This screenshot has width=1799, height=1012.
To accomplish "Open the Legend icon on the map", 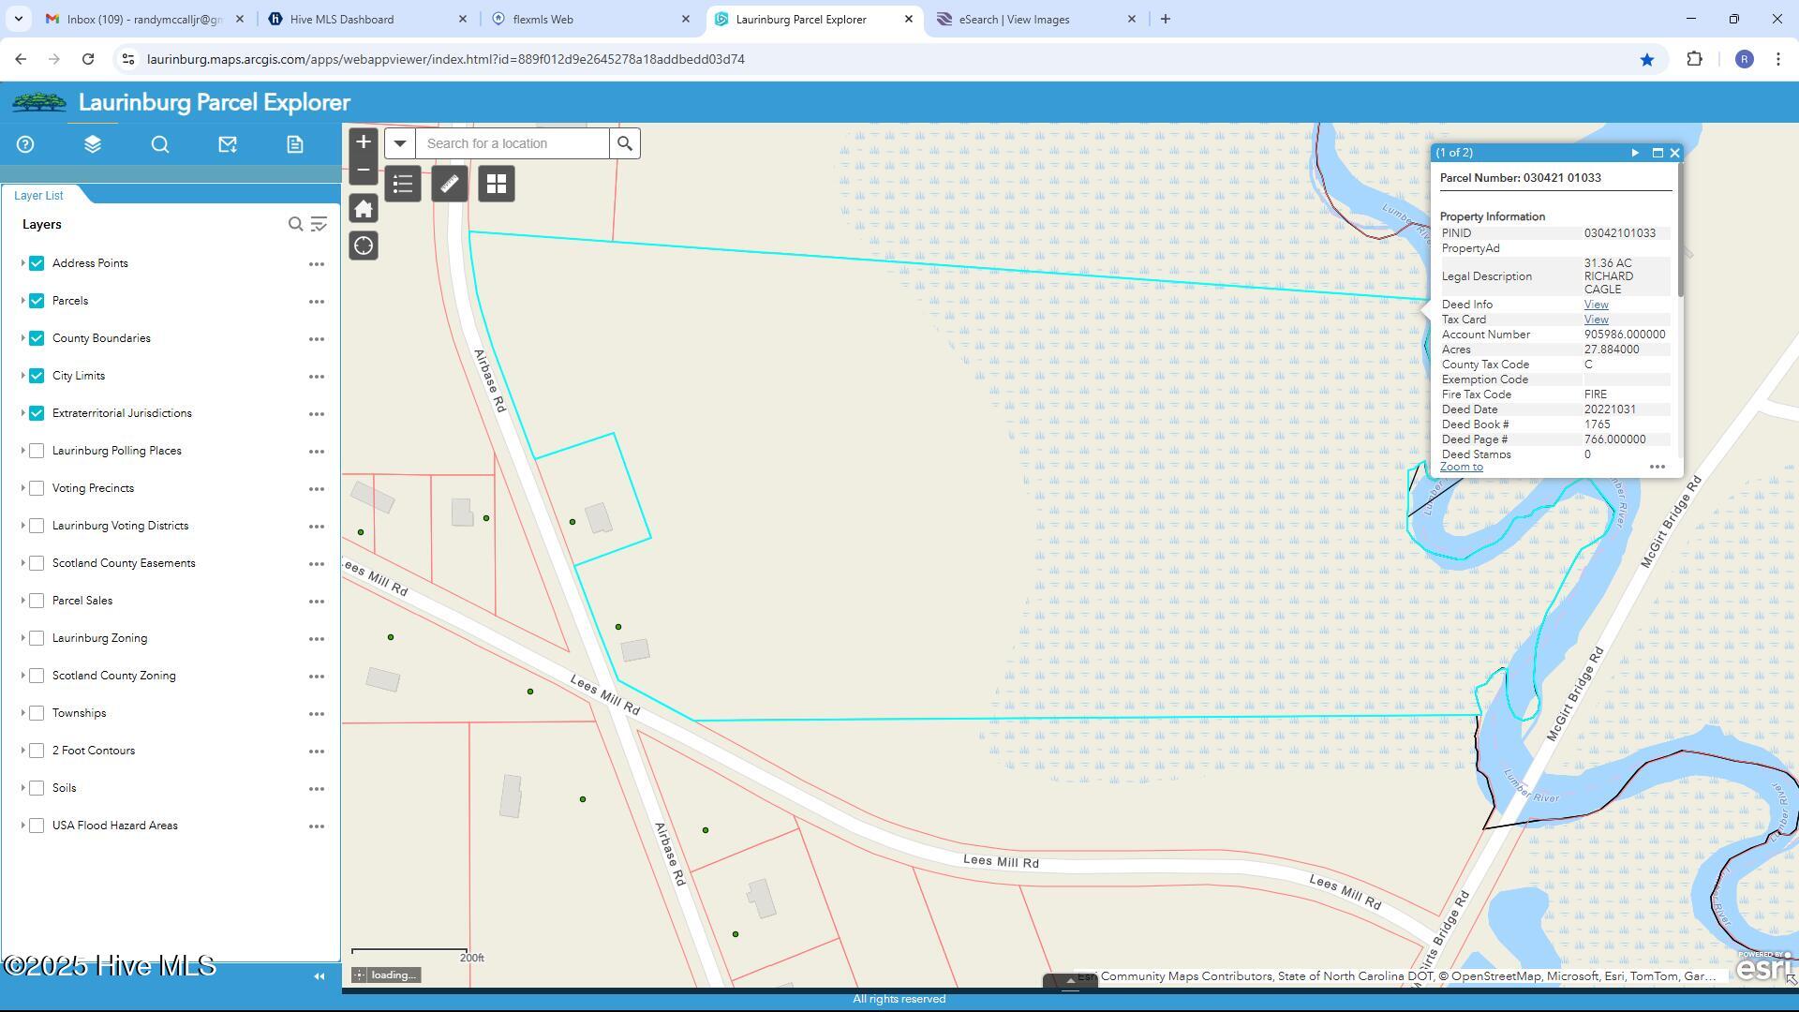I will point(402,184).
